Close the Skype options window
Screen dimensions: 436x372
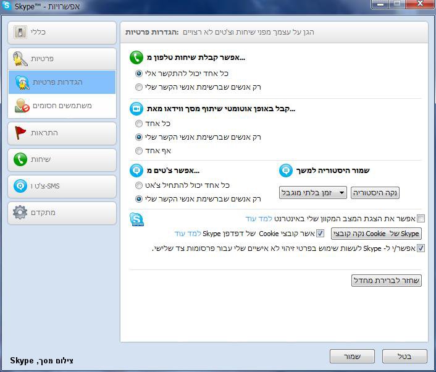(420, 4)
